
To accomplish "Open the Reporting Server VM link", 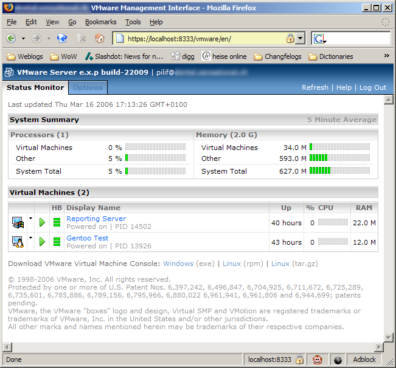I will click(x=96, y=219).
